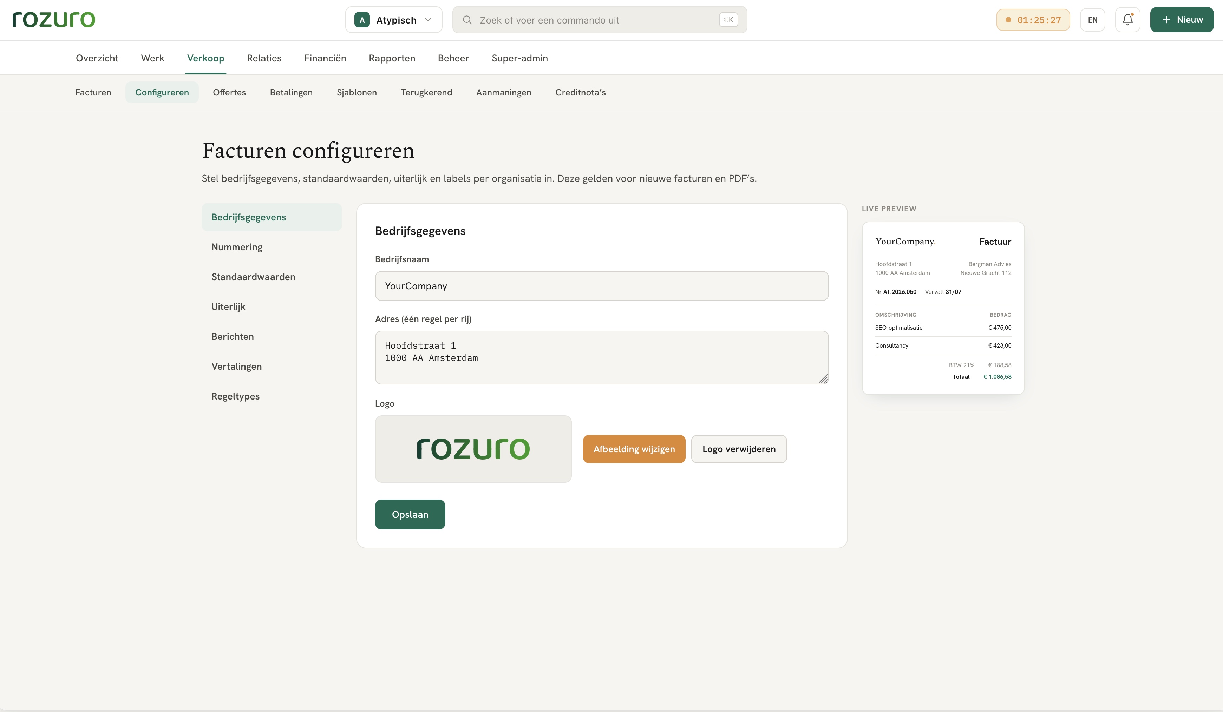Select Nummering in settings sidebar
The image size is (1223, 712).
point(272,247)
